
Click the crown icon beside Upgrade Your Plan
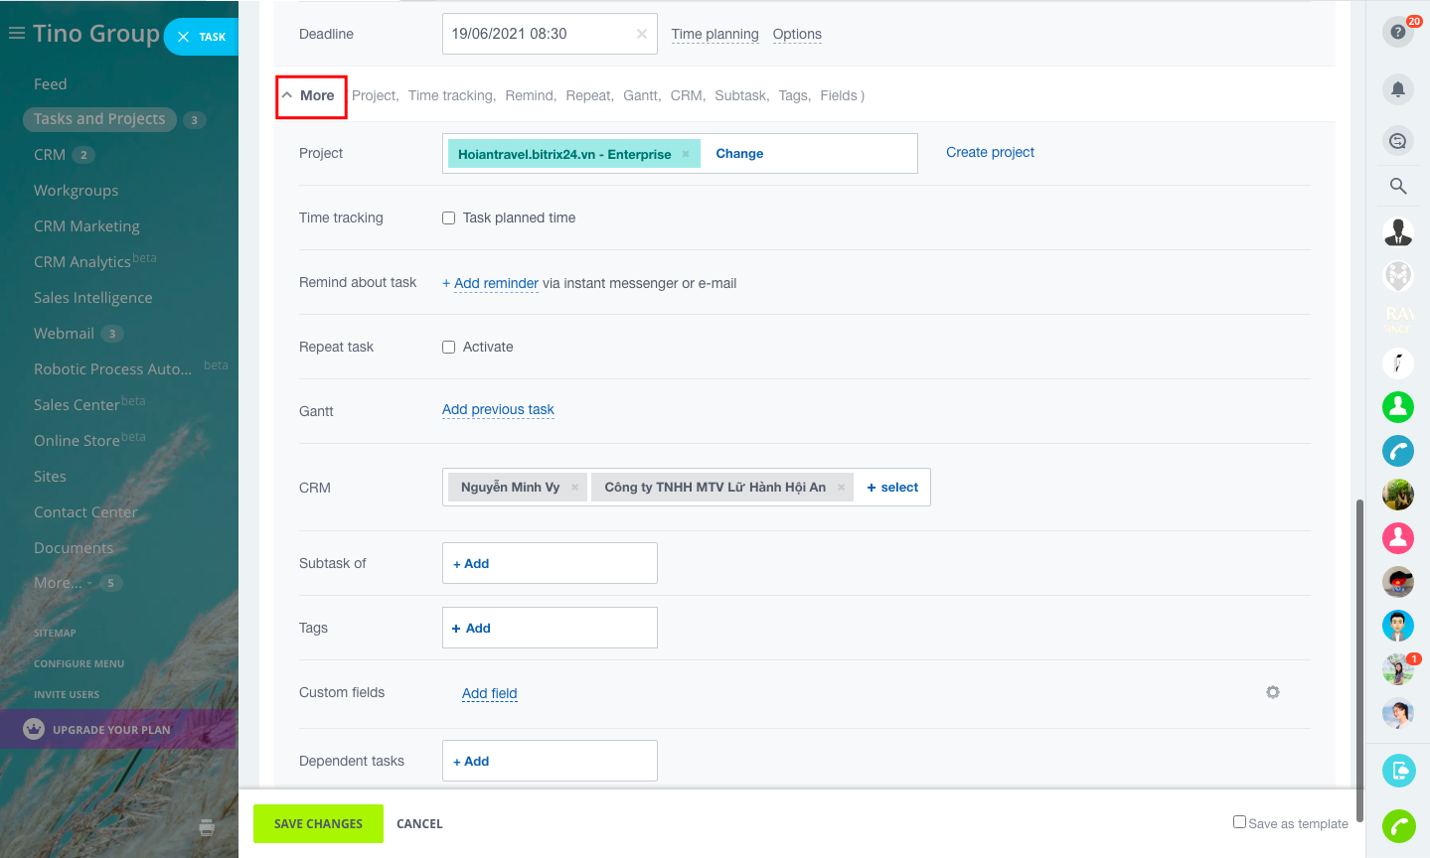[x=34, y=729]
